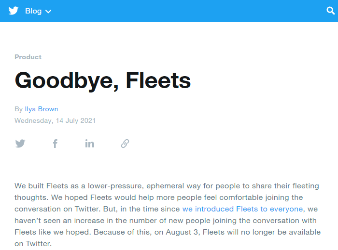Copy article link with chain icon

(x=125, y=144)
